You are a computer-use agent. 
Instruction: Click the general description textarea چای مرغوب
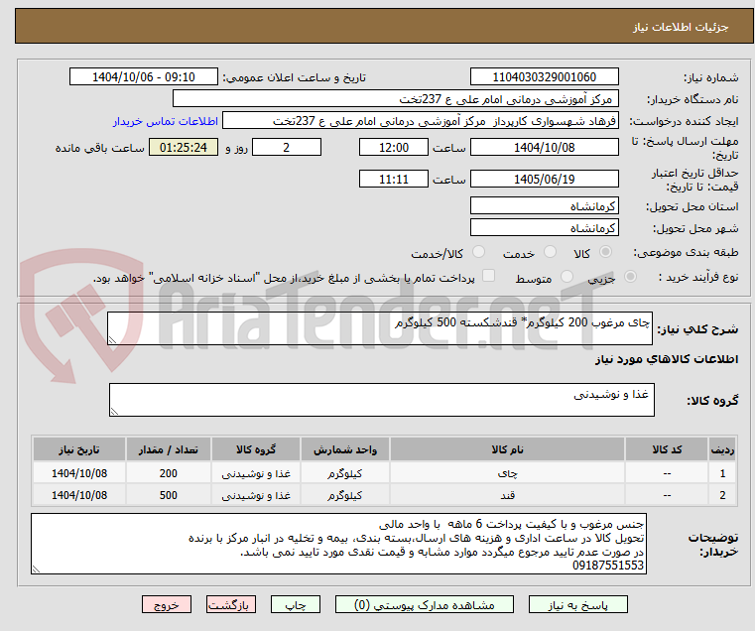[380, 328]
